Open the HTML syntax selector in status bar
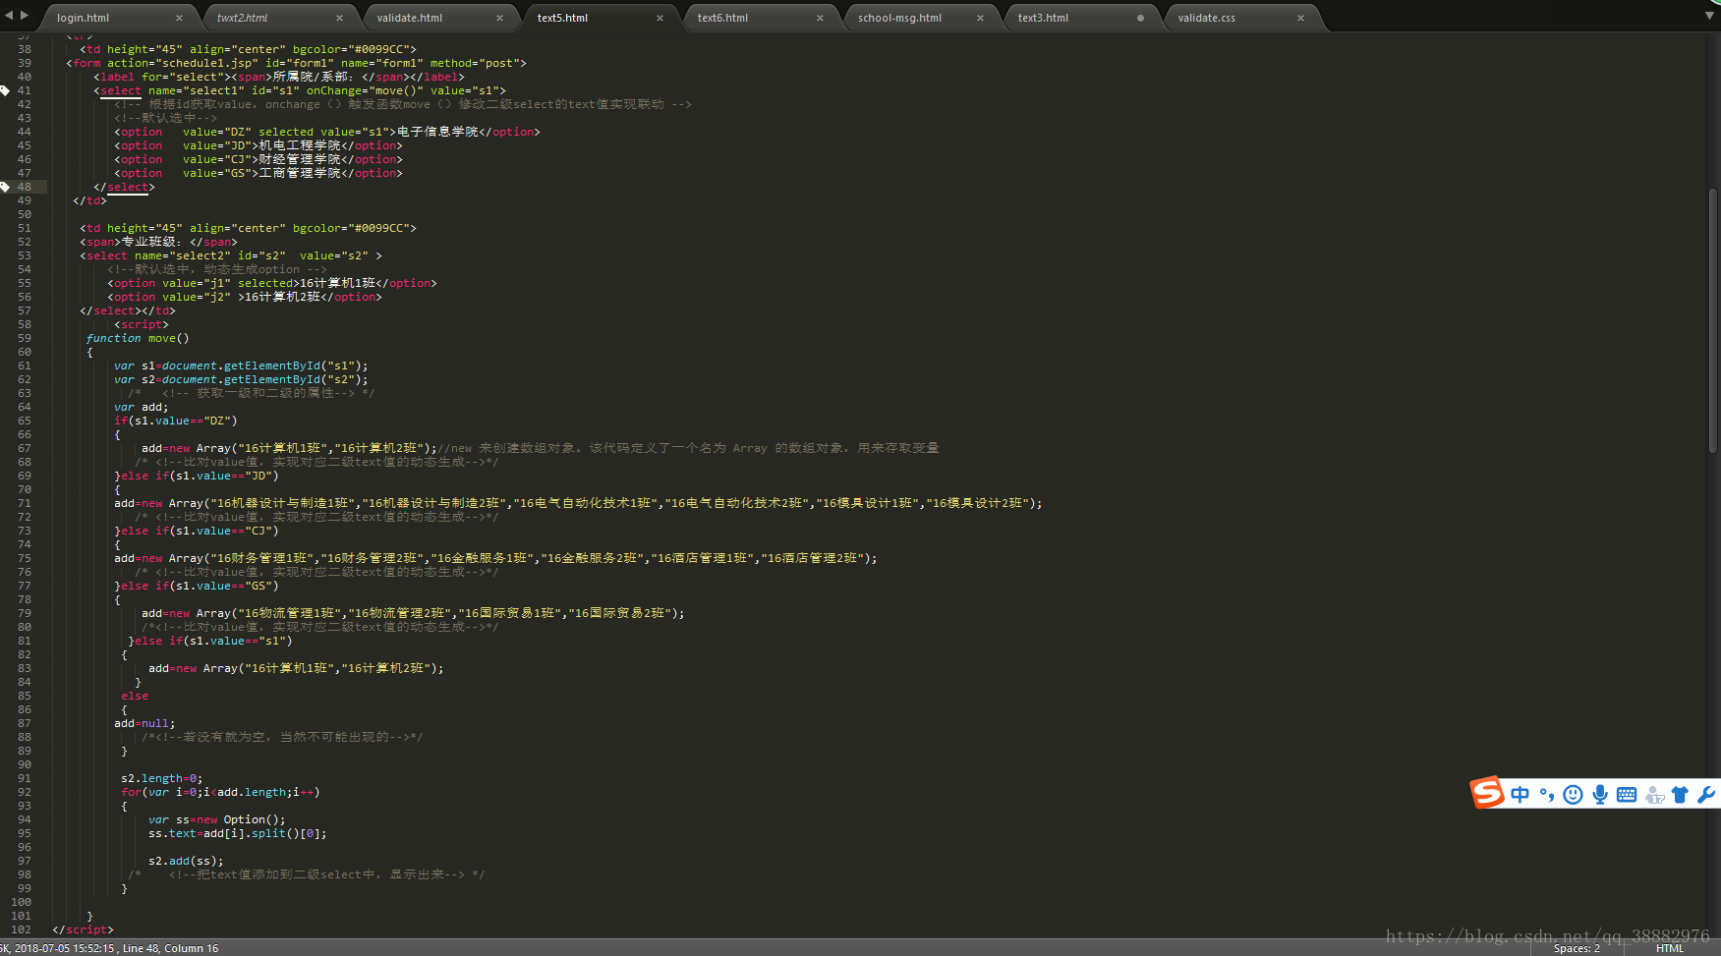The image size is (1721, 956). 1670,948
